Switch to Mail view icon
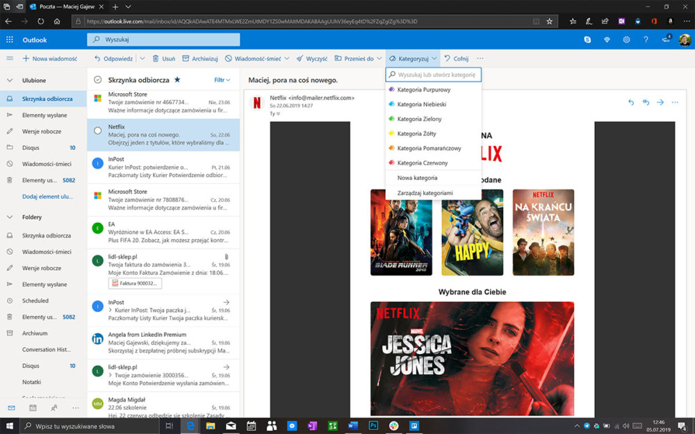The height and width of the screenshot is (434, 695). click(x=12, y=408)
